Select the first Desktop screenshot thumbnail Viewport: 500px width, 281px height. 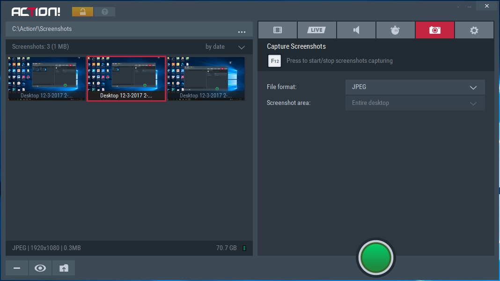(x=47, y=78)
